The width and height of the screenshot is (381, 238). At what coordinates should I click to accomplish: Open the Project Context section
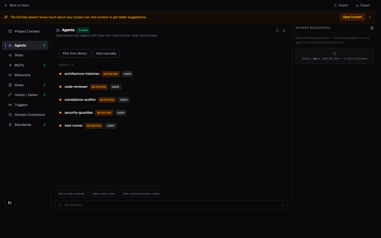pos(25,31)
